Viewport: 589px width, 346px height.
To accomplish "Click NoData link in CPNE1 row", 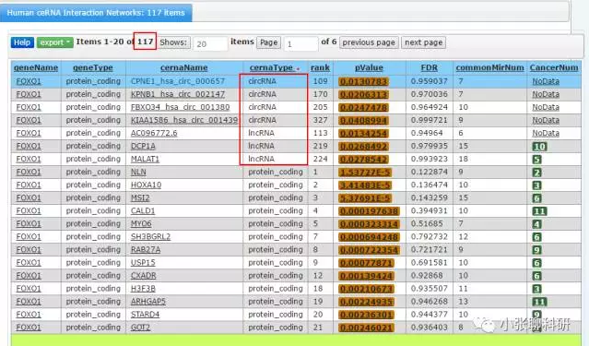I will click(546, 81).
